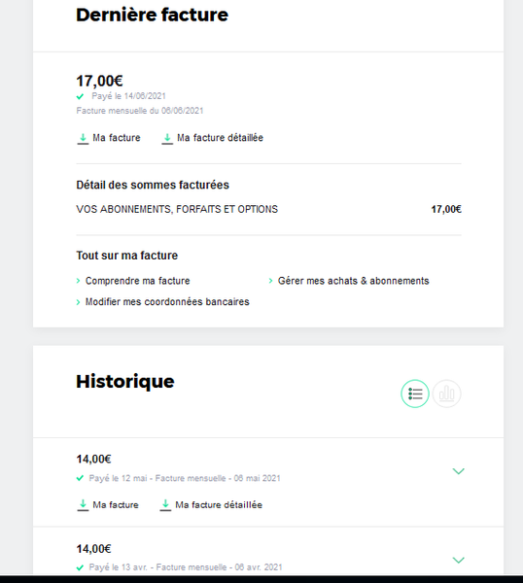Switch the Historique to bar chart view

click(446, 394)
